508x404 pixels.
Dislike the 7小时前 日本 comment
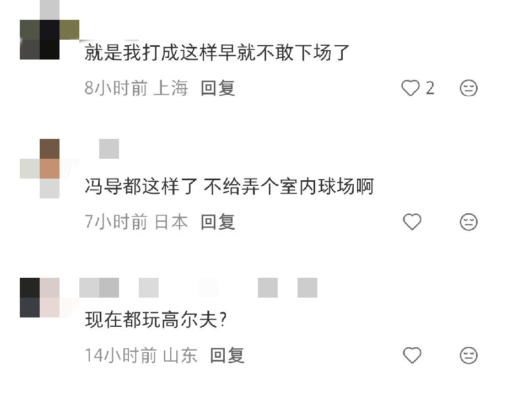click(468, 222)
